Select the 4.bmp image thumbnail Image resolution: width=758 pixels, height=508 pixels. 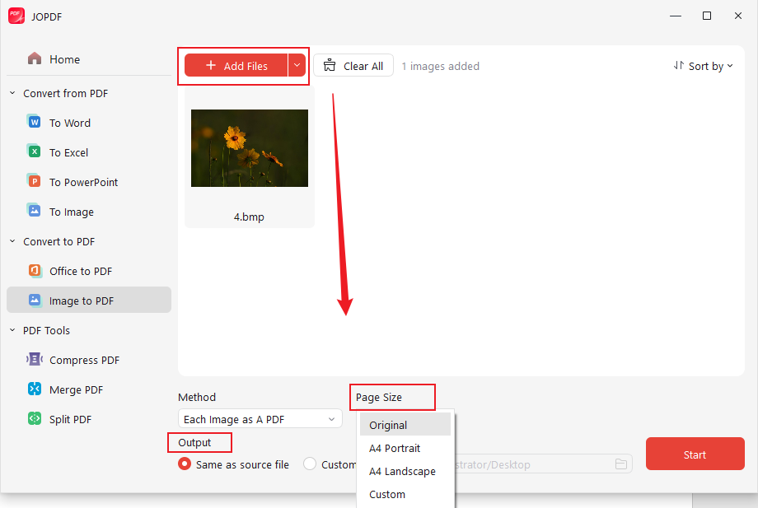pyautogui.click(x=249, y=148)
